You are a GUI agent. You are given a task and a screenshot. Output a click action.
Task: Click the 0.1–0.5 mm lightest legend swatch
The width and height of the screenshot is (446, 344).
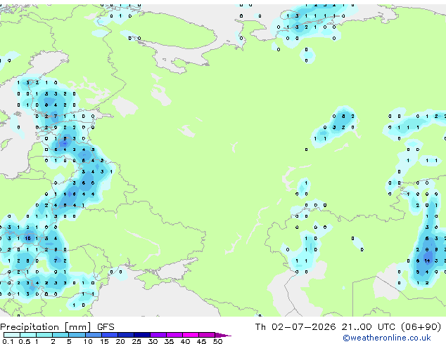click(x=12, y=335)
